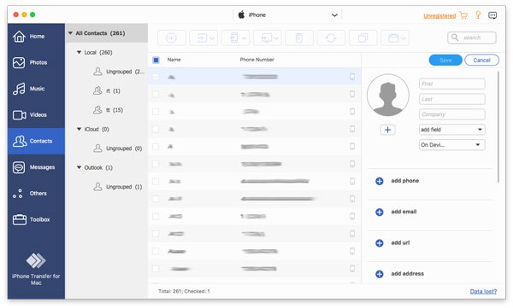
Task: Collapse the All Contacts (261) tree
Action: tap(70, 33)
